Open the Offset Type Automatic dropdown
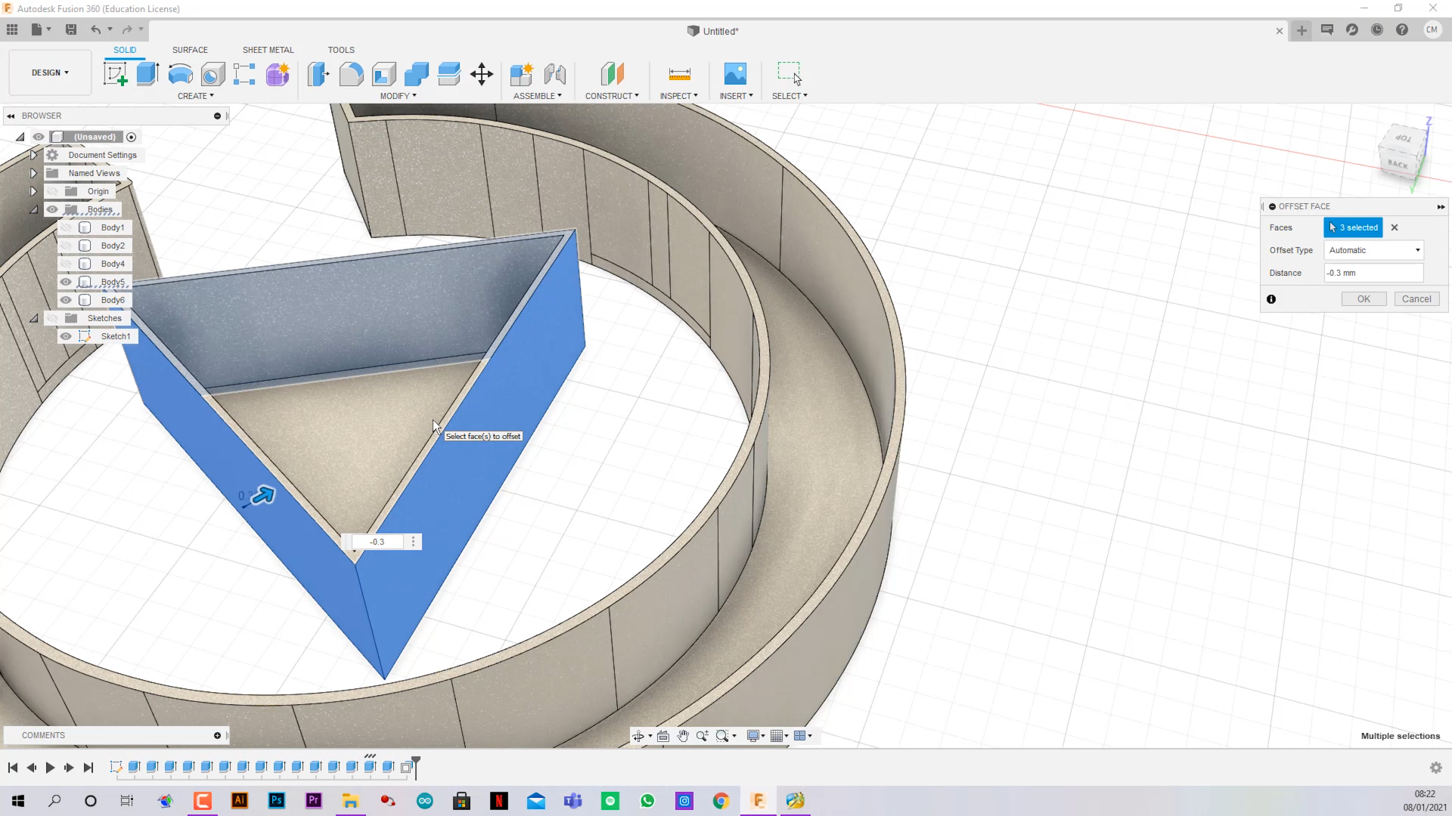The width and height of the screenshot is (1452, 816). click(x=1374, y=250)
